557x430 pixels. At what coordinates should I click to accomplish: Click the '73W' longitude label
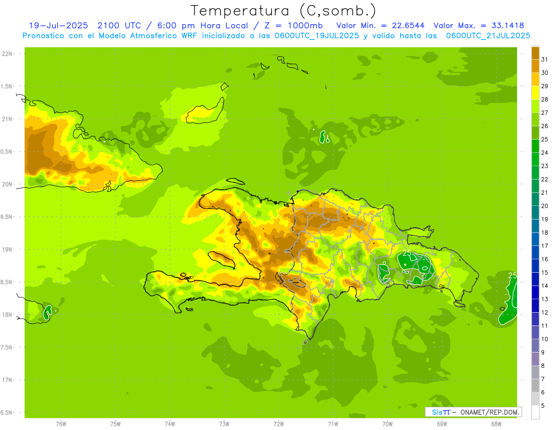point(224,424)
